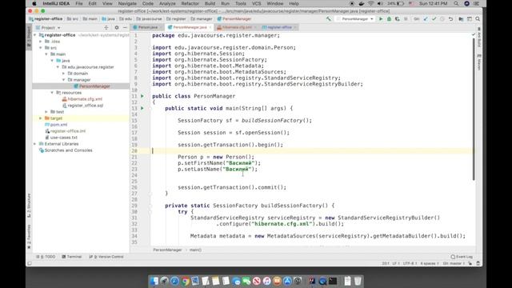Open the Terminal tool window
Viewport: 512px width, 288px height.
(71, 257)
